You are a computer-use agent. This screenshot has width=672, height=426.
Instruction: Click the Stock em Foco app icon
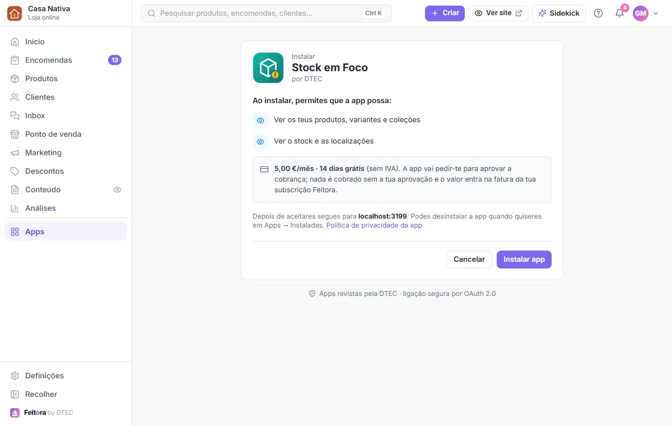click(x=268, y=68)
